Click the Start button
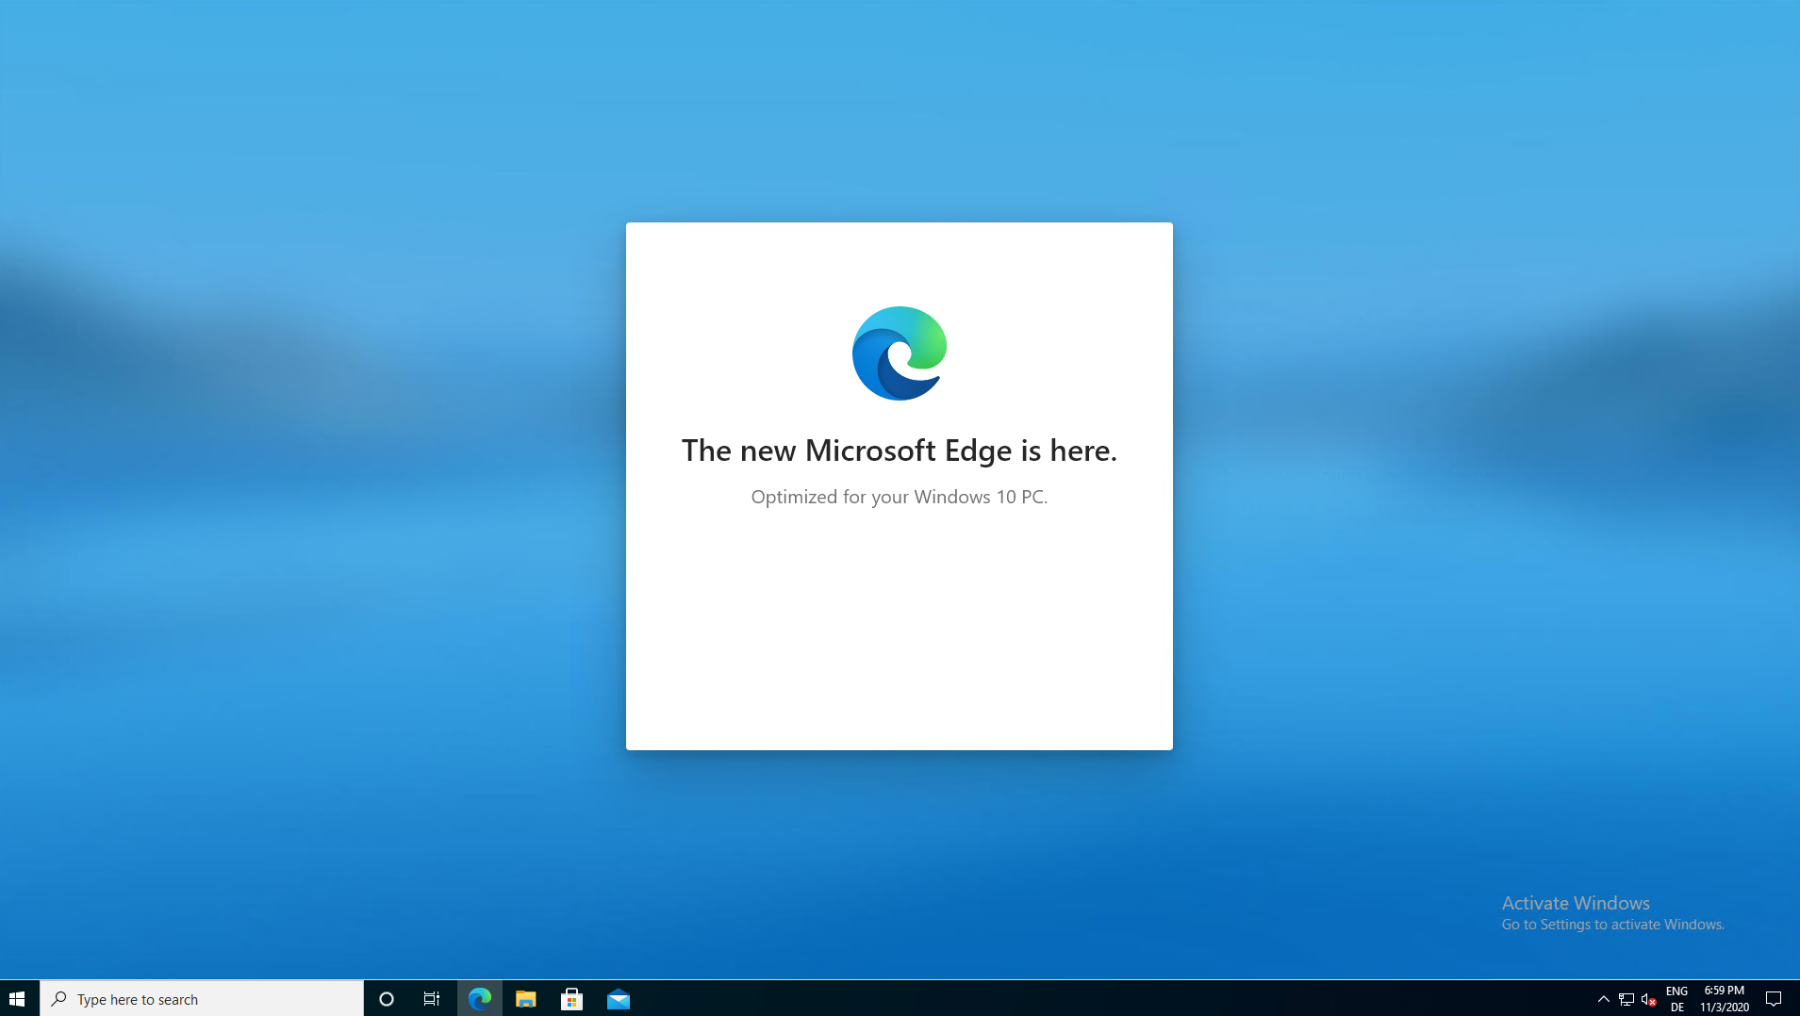This screenshot has width=1800, height=1016. click(18, 998)
